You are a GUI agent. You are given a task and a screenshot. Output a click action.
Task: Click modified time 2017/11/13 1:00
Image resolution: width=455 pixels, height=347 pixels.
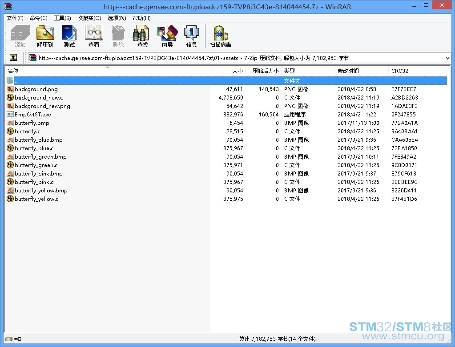[358, 123]
